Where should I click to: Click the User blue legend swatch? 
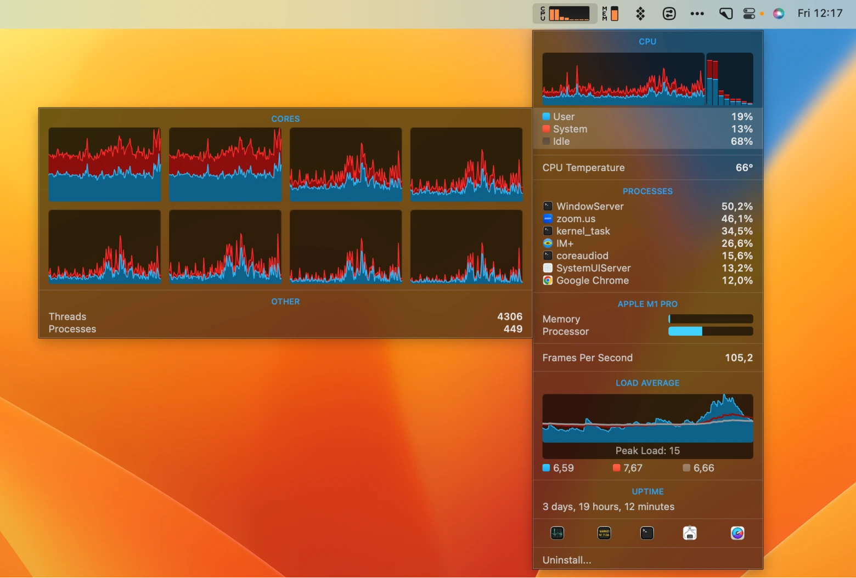pyautogui.click(x=546, y=116)
